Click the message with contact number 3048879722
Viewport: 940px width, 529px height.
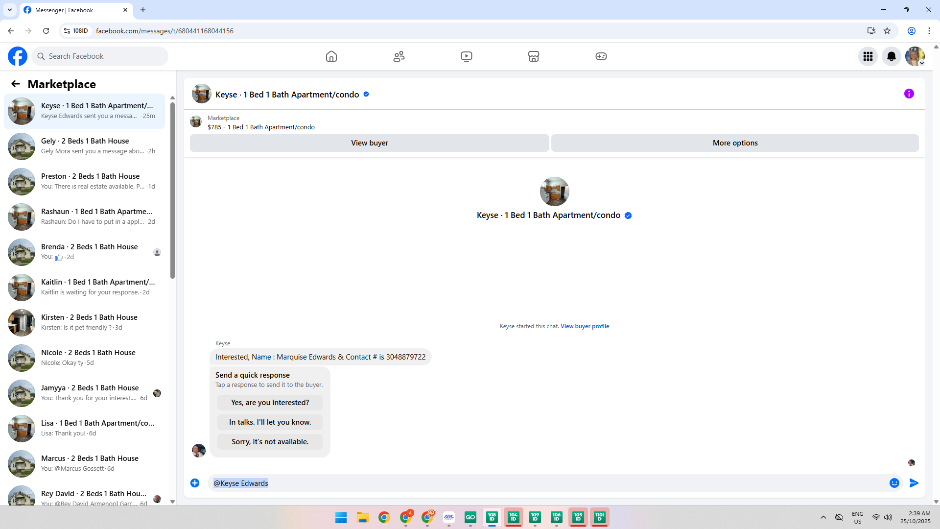click(x=320, y=357)
